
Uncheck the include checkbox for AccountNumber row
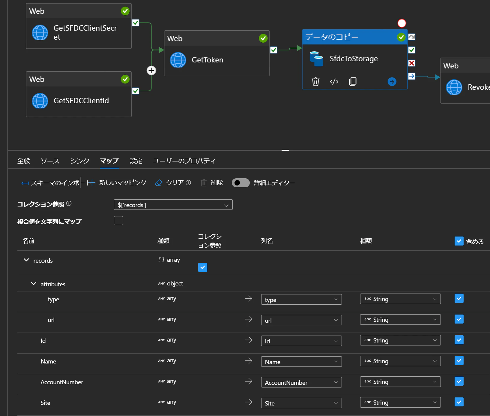pyautogui.click(x=459, y=381)
